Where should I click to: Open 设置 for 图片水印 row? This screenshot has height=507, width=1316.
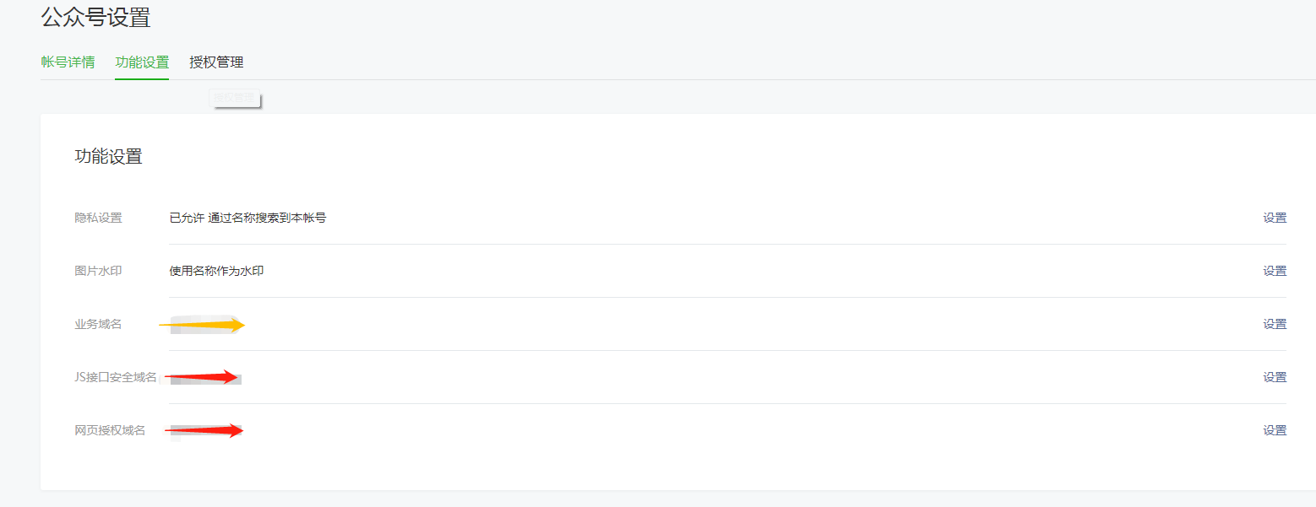pos(1275,271)
